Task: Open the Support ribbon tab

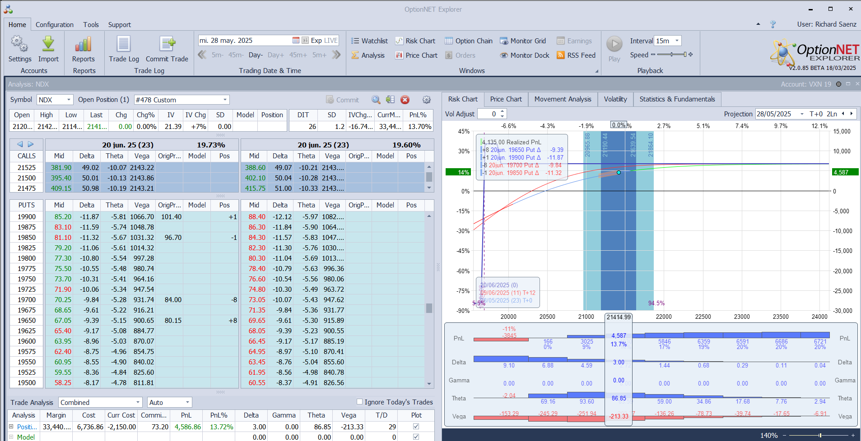Action: pos(119,24)
